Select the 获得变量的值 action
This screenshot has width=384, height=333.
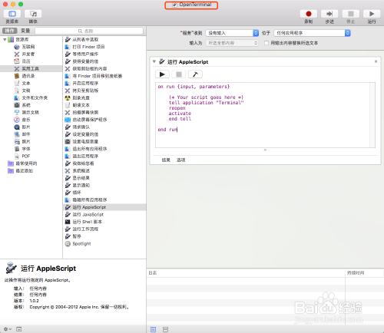pos(85,61)
